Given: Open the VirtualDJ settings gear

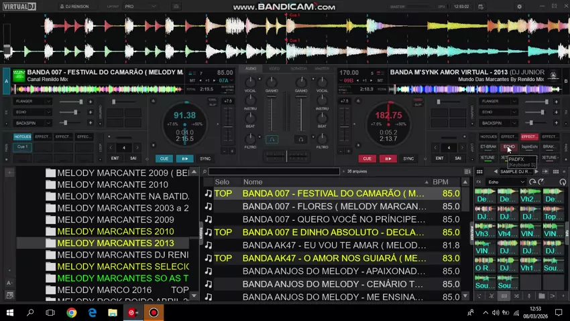Looking at the screenshot, I should pos(519,7).
